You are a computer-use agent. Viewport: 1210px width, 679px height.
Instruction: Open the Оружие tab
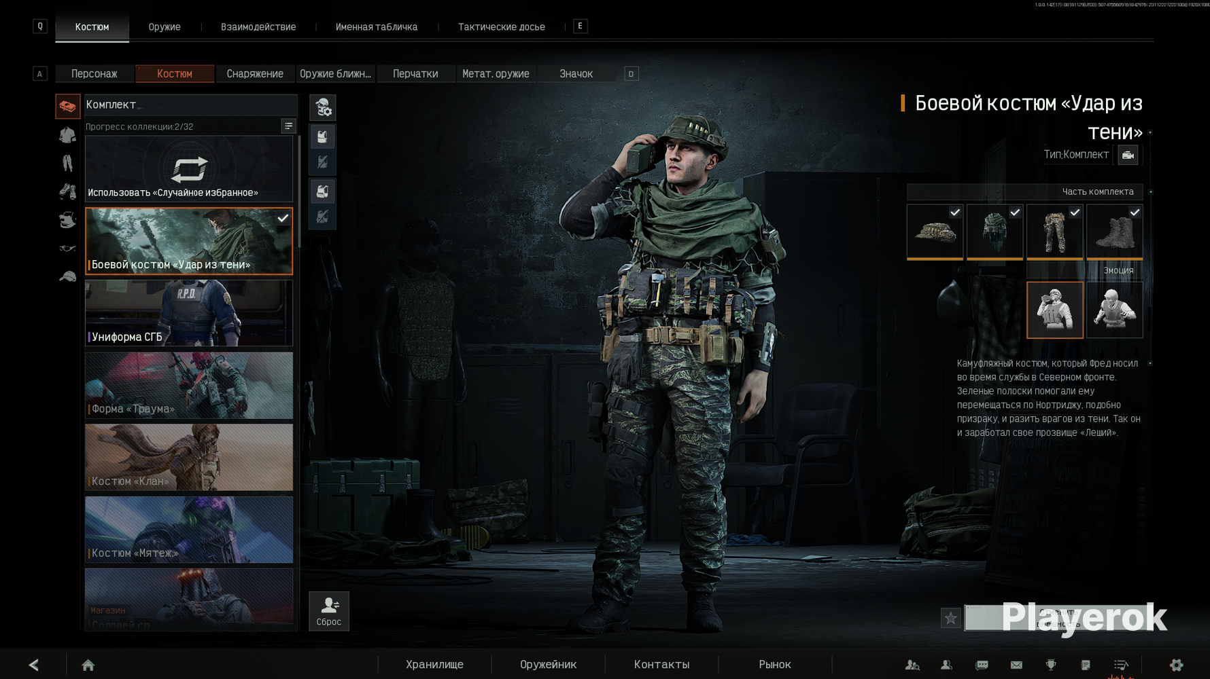click(x=165, y=27)
